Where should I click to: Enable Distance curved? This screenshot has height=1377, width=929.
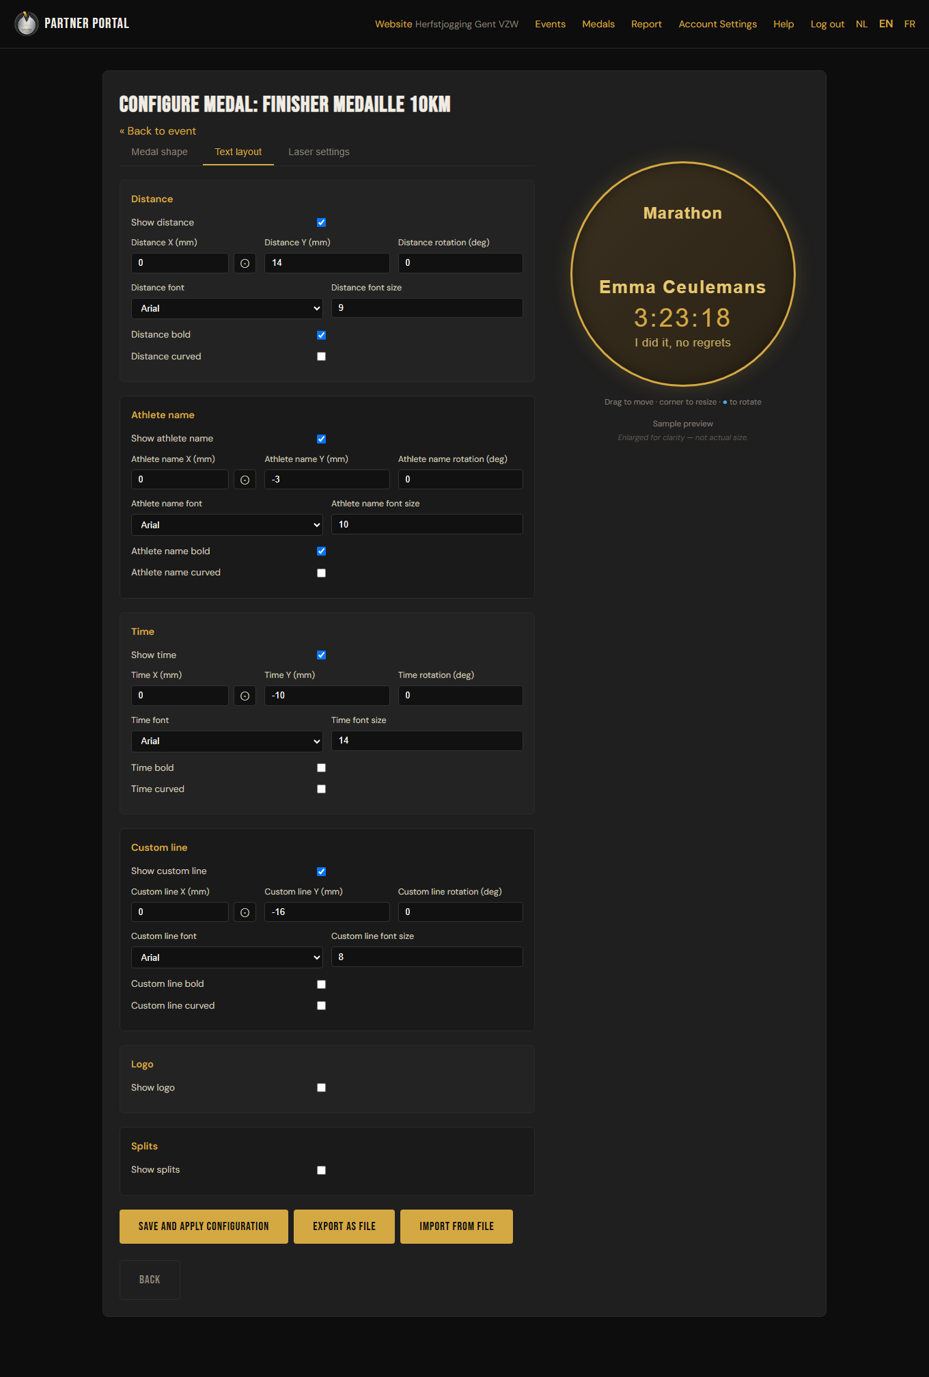[x=321, y=357]
